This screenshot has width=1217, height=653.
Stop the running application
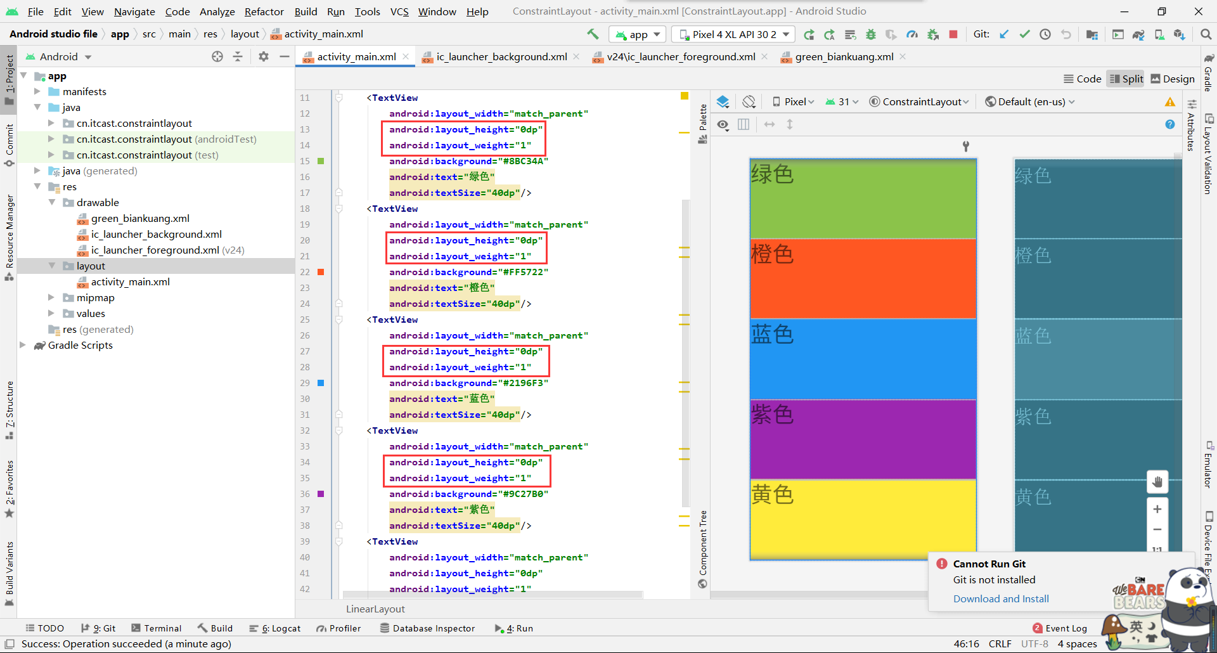pos(953,34)
